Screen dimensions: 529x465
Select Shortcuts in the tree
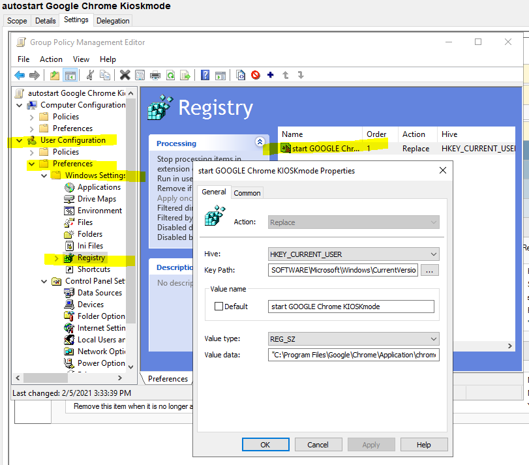pos(94,269)
